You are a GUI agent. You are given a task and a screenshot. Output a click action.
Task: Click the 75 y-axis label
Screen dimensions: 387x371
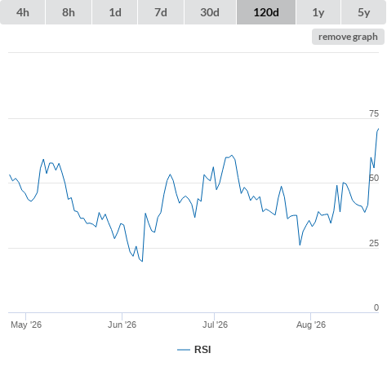[x=374, y=113]
